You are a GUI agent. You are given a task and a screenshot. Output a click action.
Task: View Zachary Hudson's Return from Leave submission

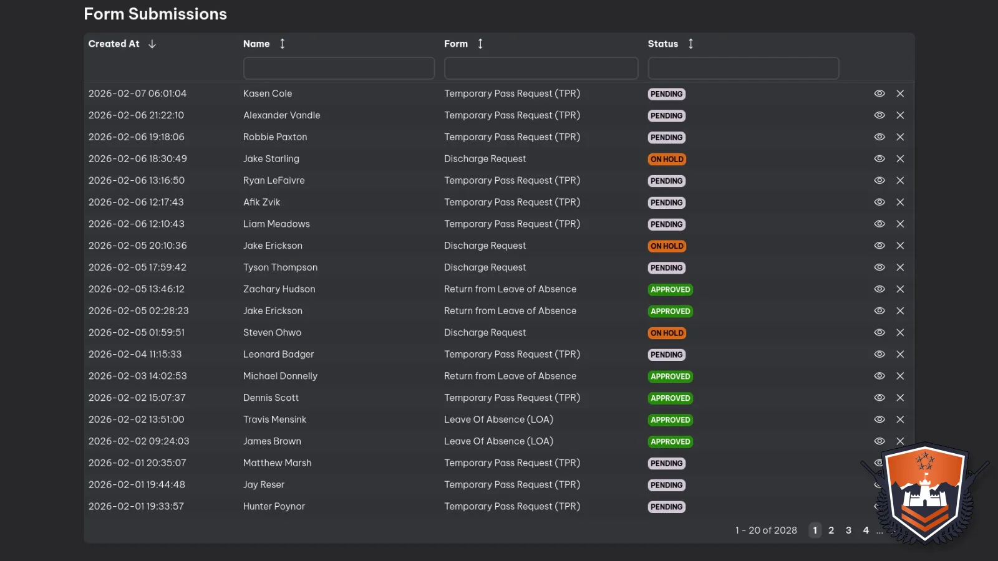(879, 289)
